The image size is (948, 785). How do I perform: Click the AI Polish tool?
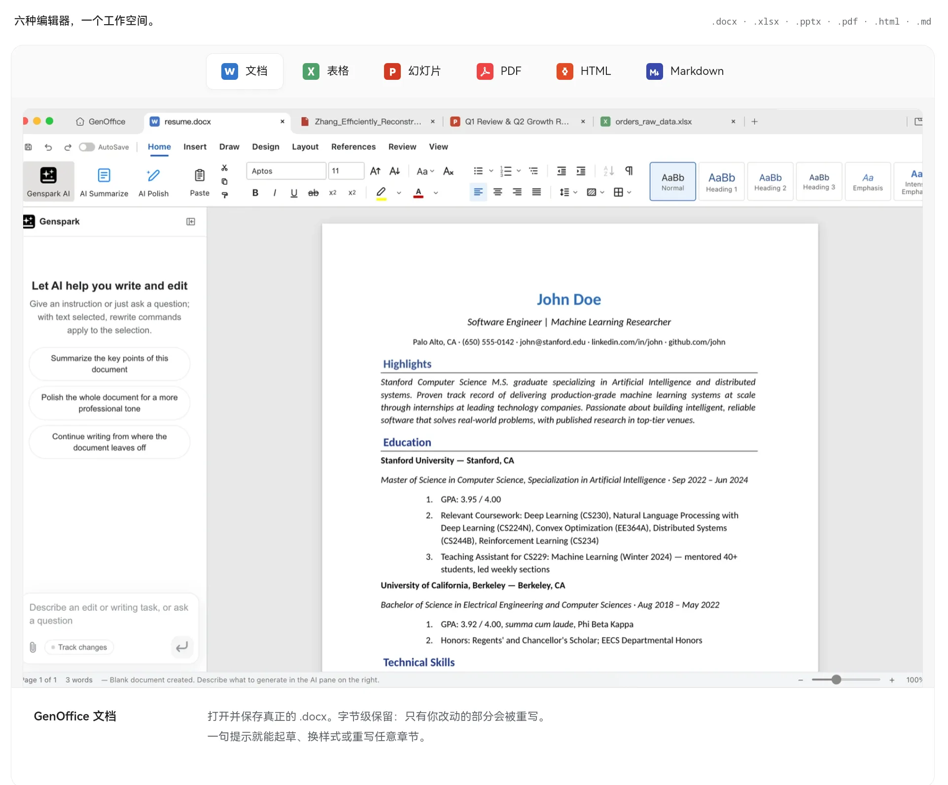153,181
